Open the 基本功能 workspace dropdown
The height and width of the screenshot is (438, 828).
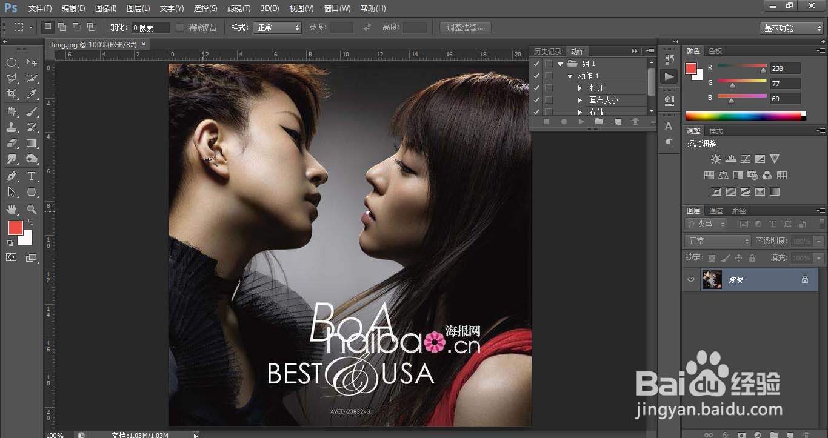coord(791,28)
